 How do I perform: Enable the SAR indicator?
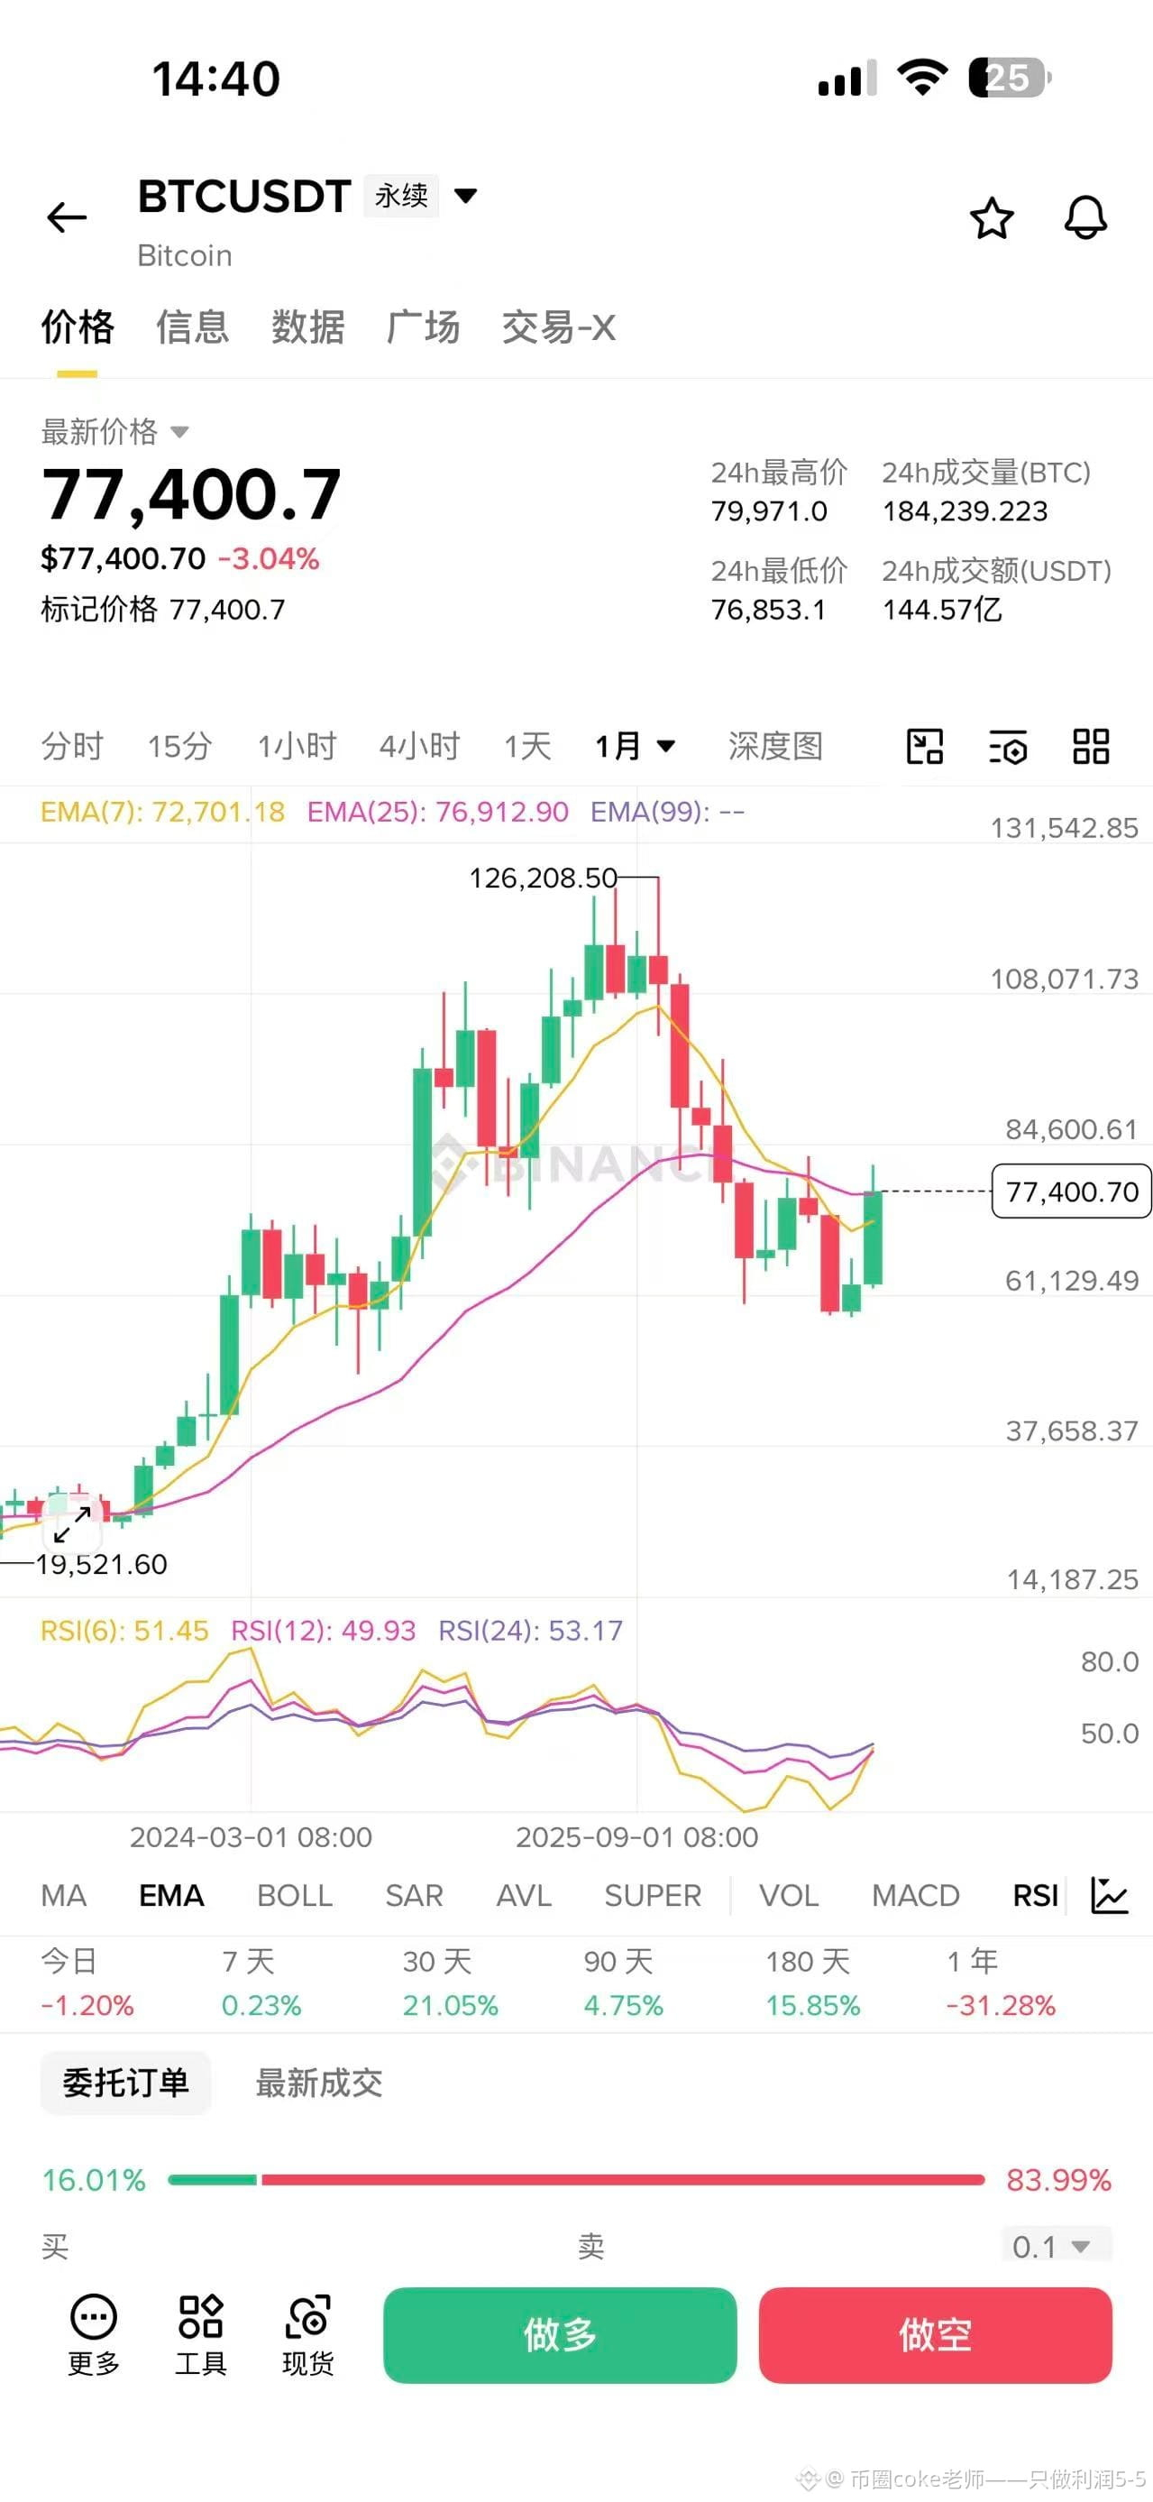(415, 1895)
